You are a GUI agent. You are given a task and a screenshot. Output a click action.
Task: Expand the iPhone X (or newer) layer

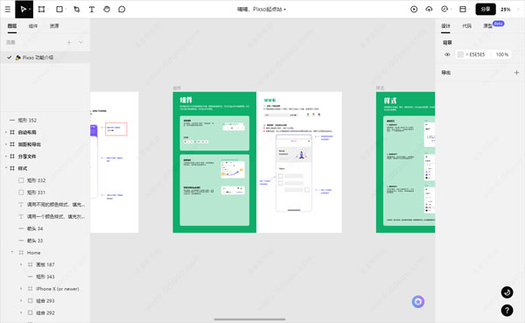[x=21, y=289]
